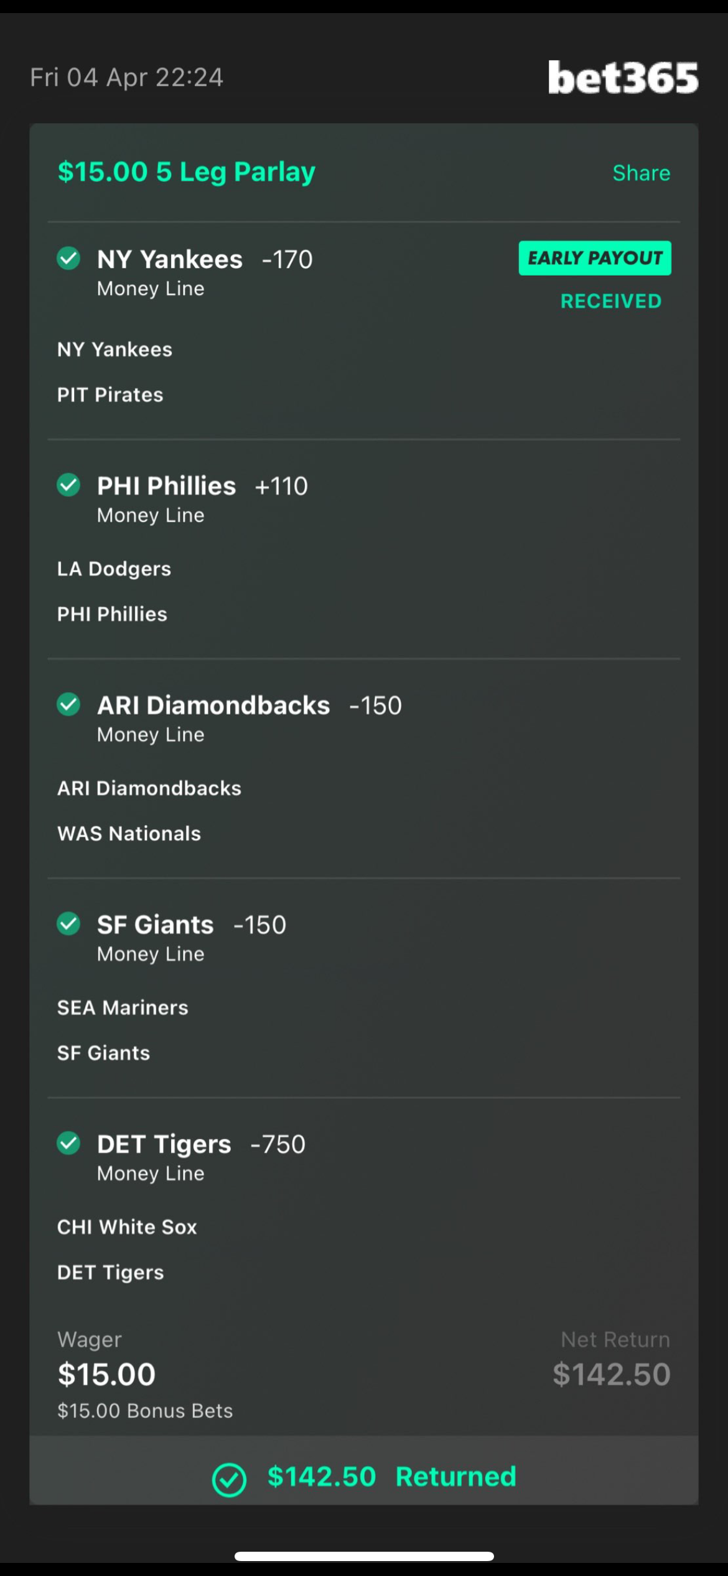
Task: Tap the home indicator bar
Action: point(364,1556)
